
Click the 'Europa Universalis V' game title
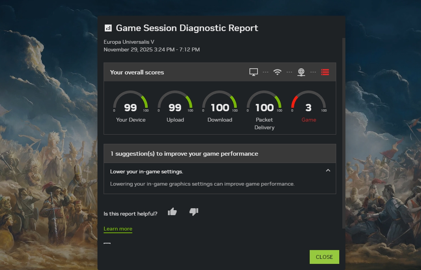click(x=129, y=42)
